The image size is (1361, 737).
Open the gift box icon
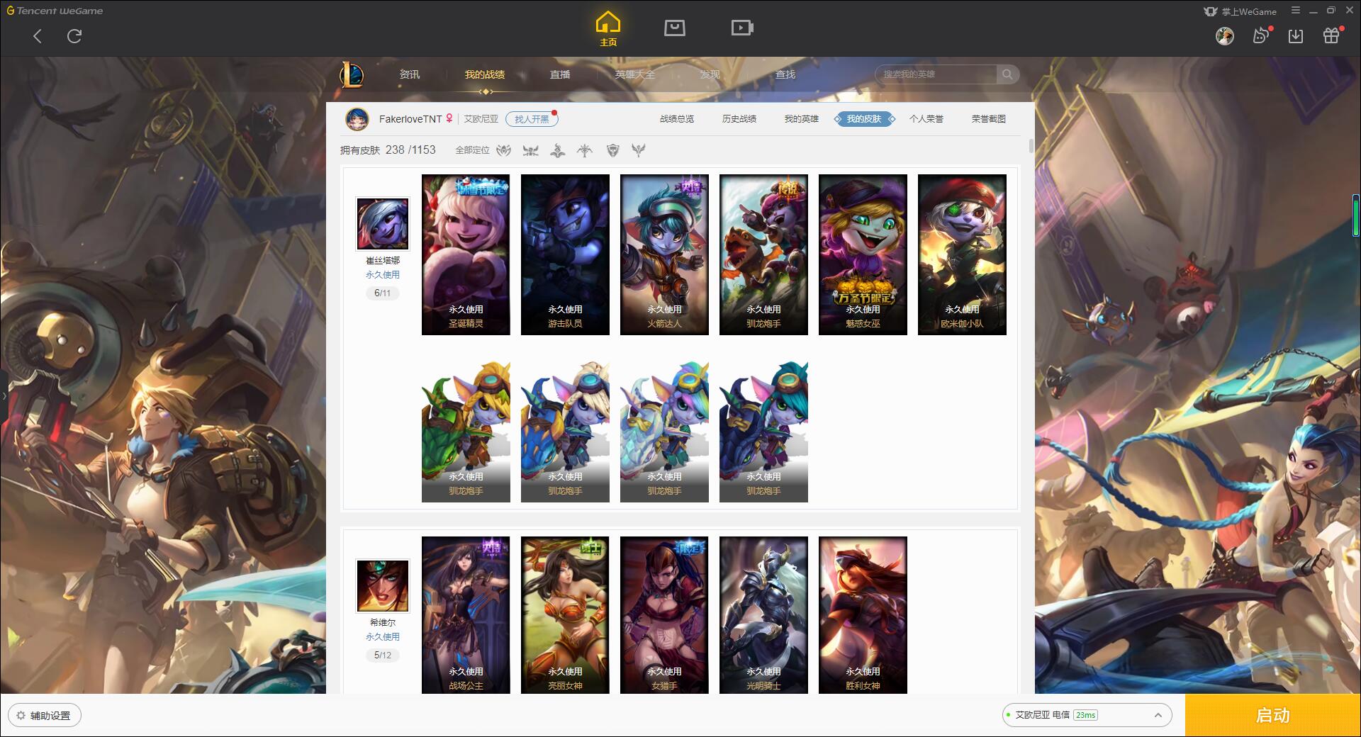point(1331,36)
